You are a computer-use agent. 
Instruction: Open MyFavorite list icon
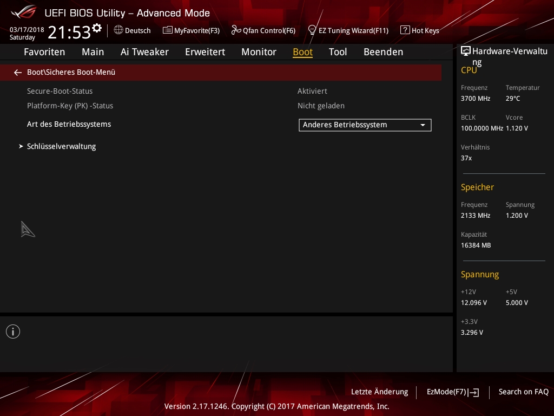(168, 30)
